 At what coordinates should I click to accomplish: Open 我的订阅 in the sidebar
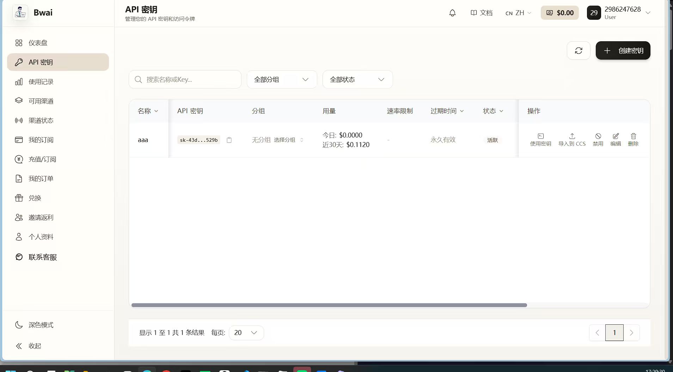pyautogui.click(x=58, y=140)
